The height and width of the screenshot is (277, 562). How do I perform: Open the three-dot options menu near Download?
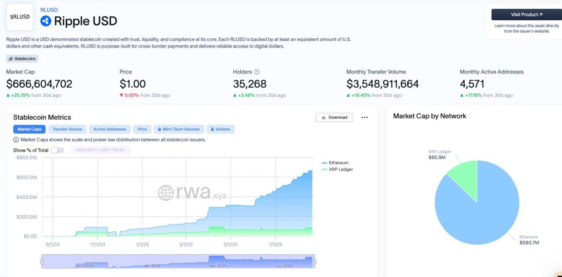click(365, 117)
